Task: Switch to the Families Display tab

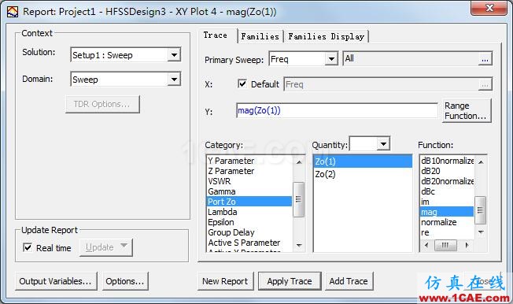Action: tap(327, 36)
